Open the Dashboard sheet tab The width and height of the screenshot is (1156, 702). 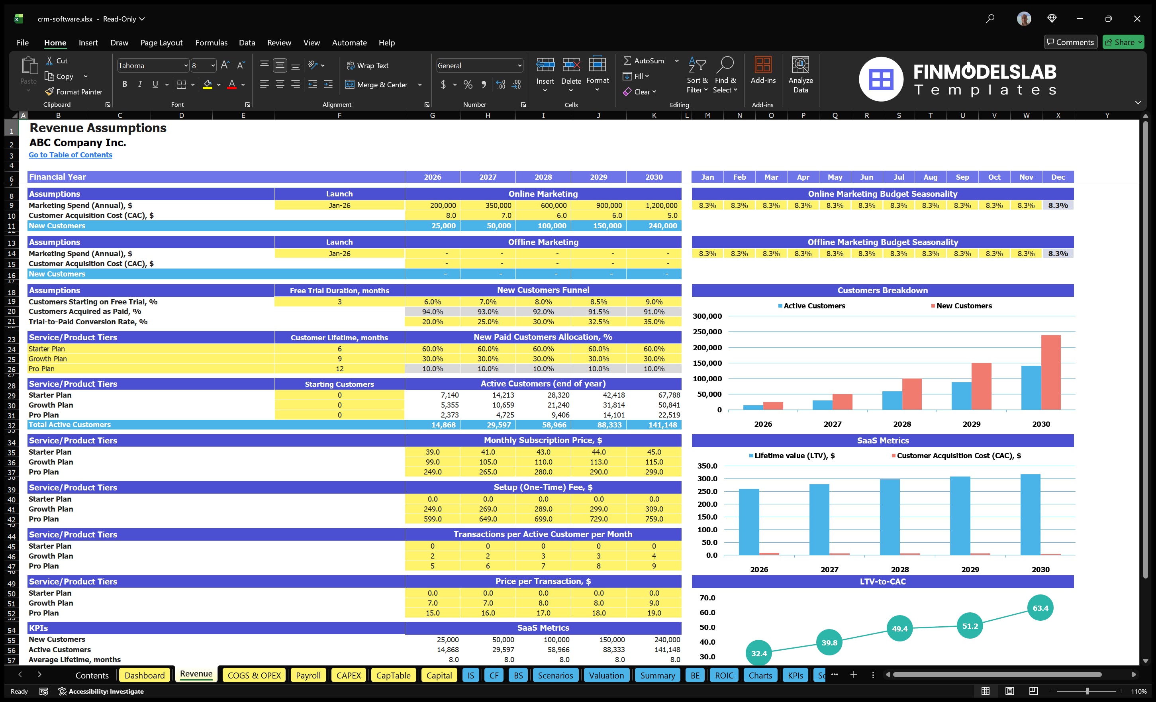click(145, 675)
